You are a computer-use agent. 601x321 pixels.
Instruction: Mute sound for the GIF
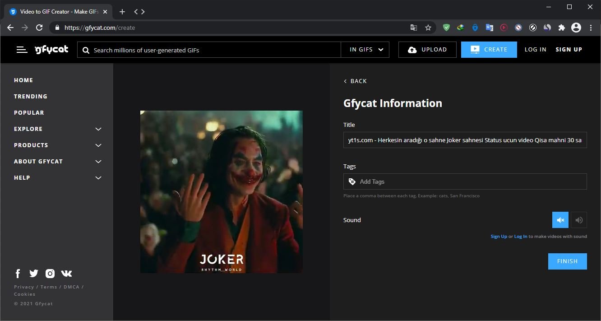pos(560,220)
